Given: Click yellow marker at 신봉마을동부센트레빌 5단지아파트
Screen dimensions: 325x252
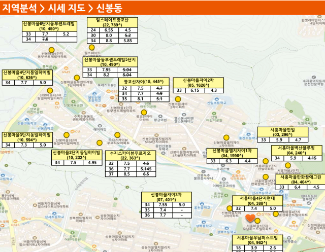Looking at the screenshot, I should coord(77,78).
